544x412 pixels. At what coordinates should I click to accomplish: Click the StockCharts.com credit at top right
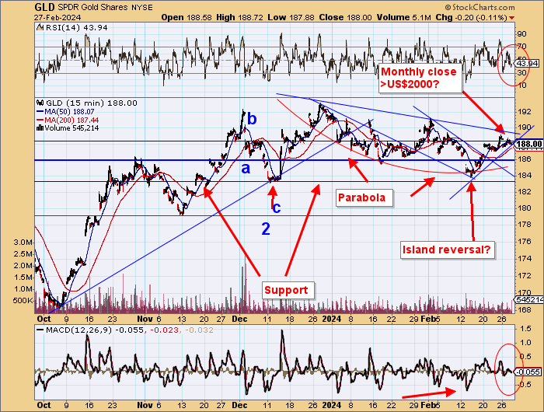479,7
